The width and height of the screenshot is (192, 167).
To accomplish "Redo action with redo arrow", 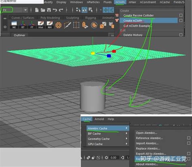I will click(x=61, y=10).
